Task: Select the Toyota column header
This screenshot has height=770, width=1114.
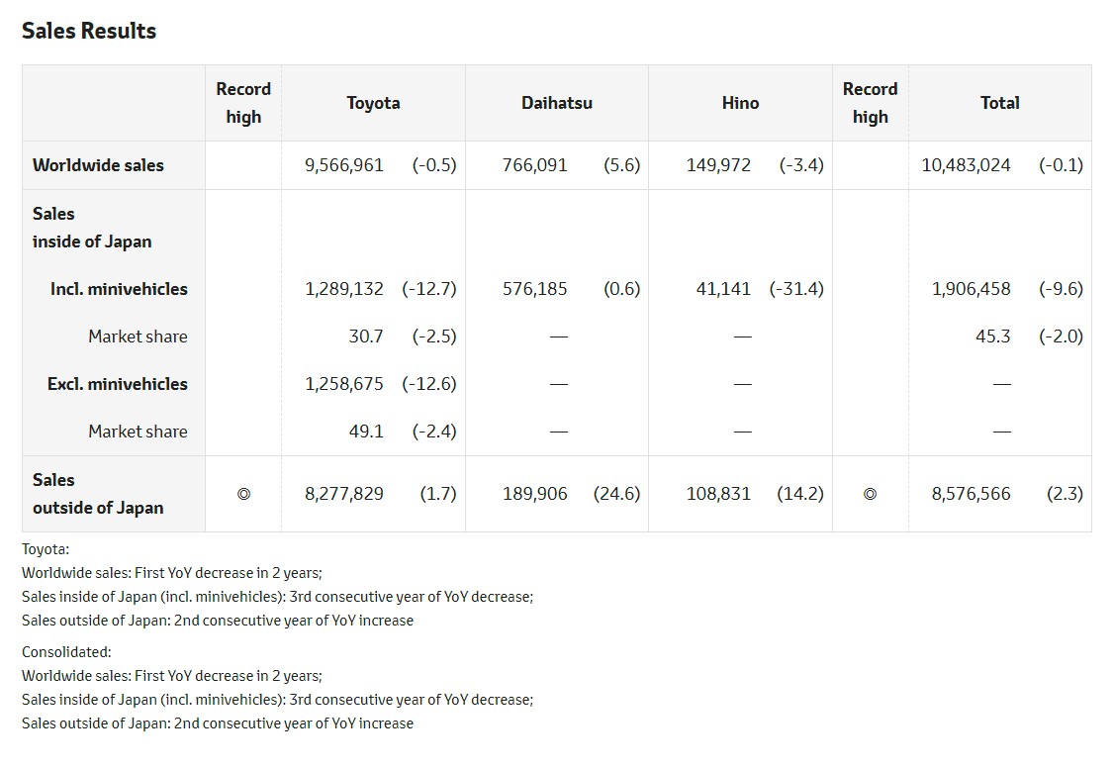Action: coord(373,103)
